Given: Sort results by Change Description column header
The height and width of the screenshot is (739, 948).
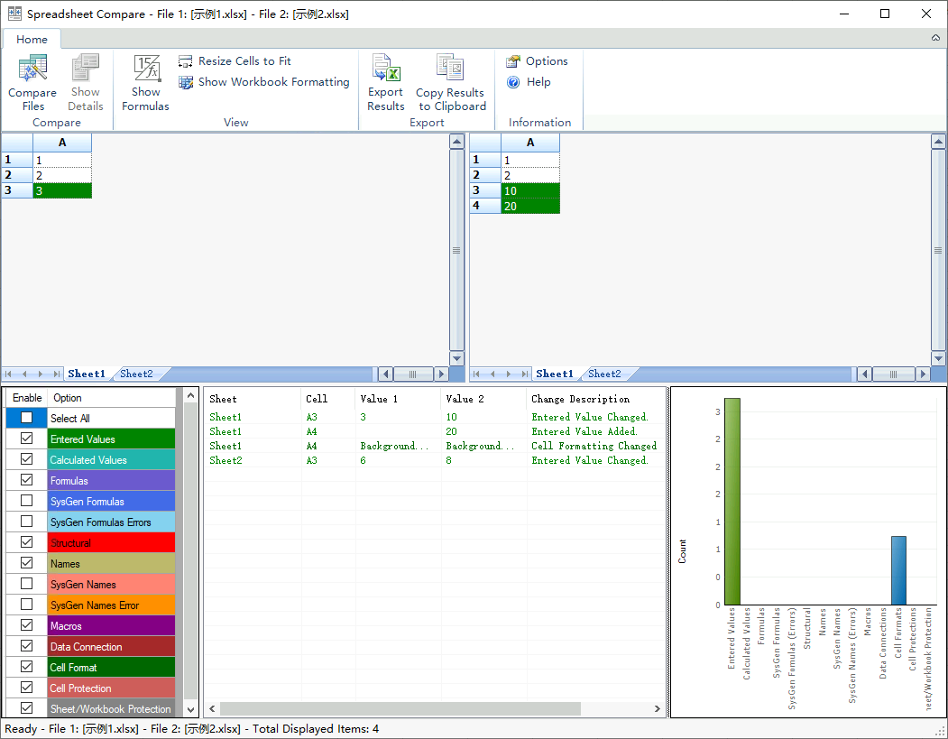Looking at the screenshot, I should coord(580,399).
